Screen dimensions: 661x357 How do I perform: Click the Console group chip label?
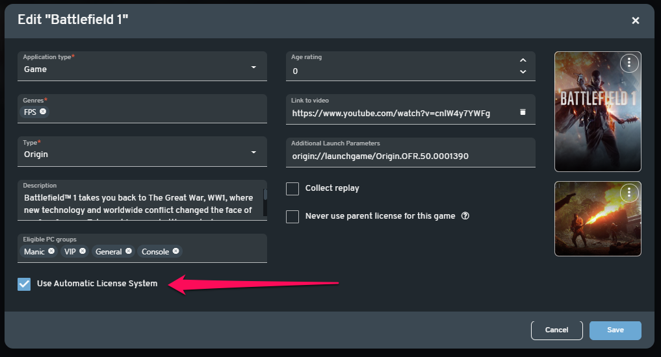(x=155, y=251)
